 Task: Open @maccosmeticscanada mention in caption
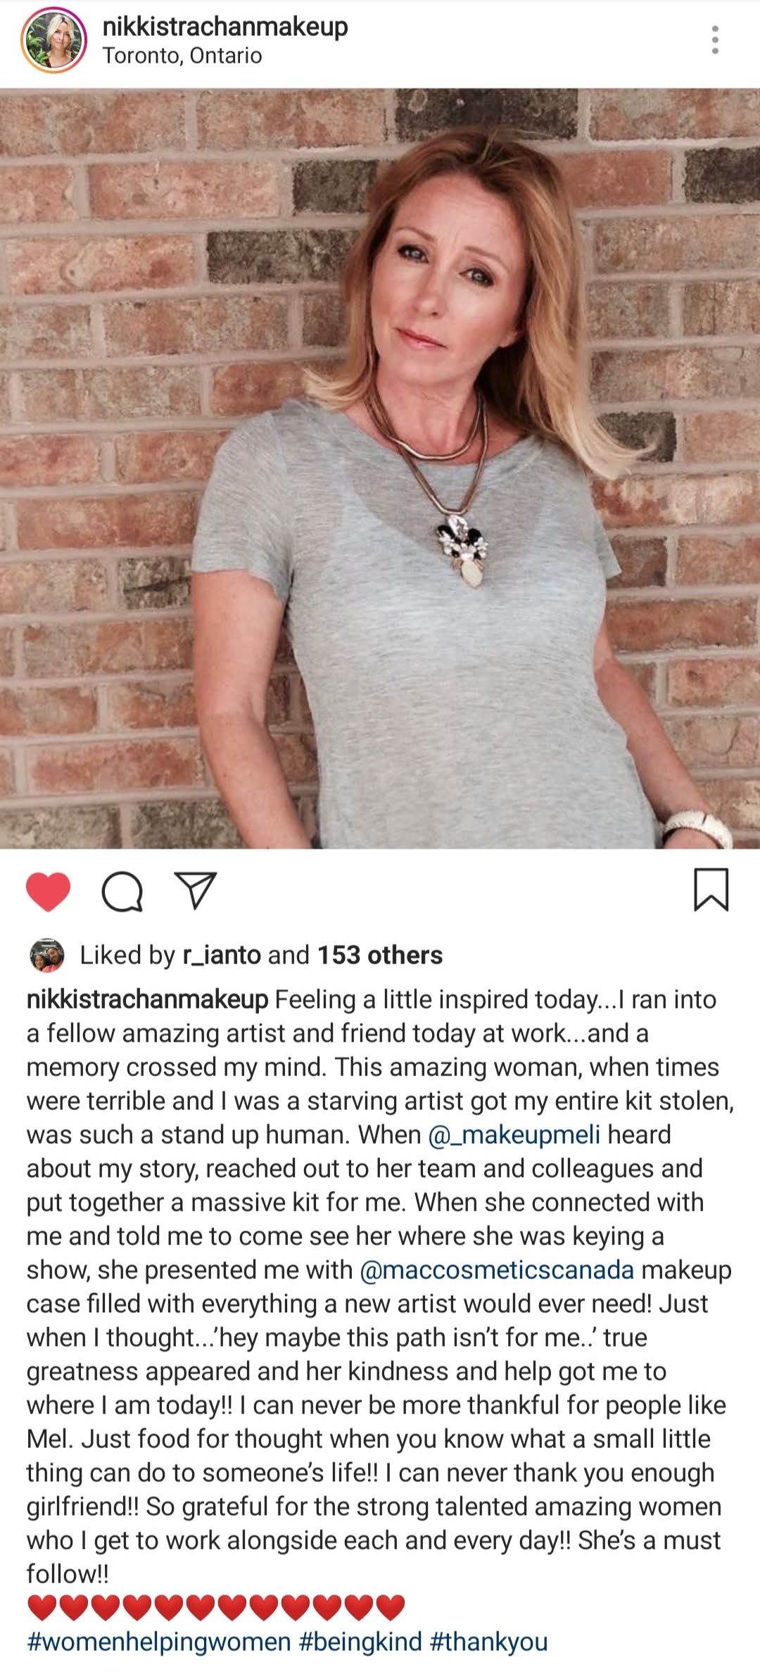[x=497, y=1270]
